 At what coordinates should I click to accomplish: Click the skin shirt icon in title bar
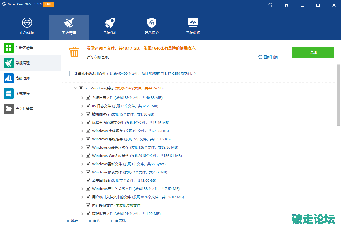click(270, 5)
